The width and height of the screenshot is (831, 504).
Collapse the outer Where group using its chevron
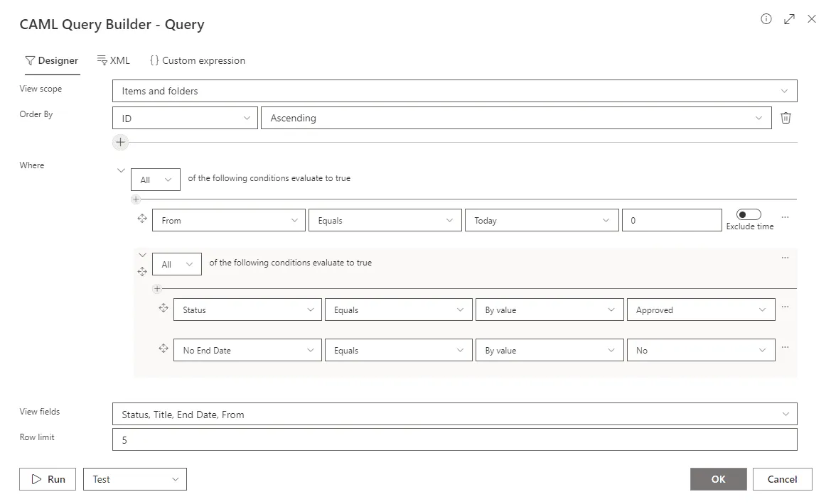(121, 170)
